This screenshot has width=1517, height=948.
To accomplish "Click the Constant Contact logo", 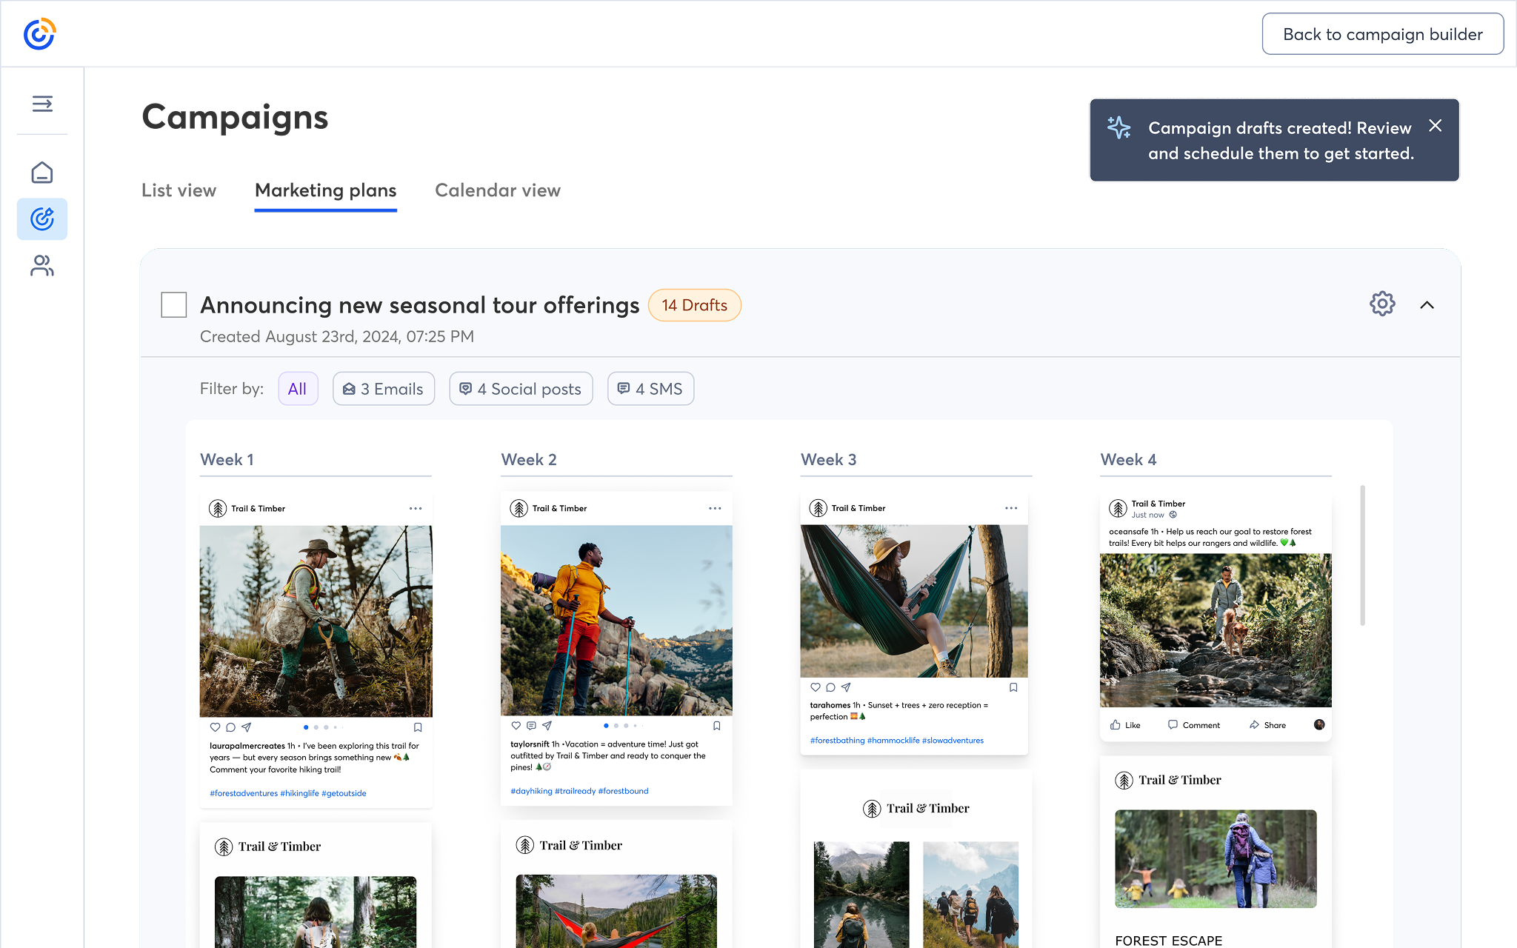I will [39, 34].
